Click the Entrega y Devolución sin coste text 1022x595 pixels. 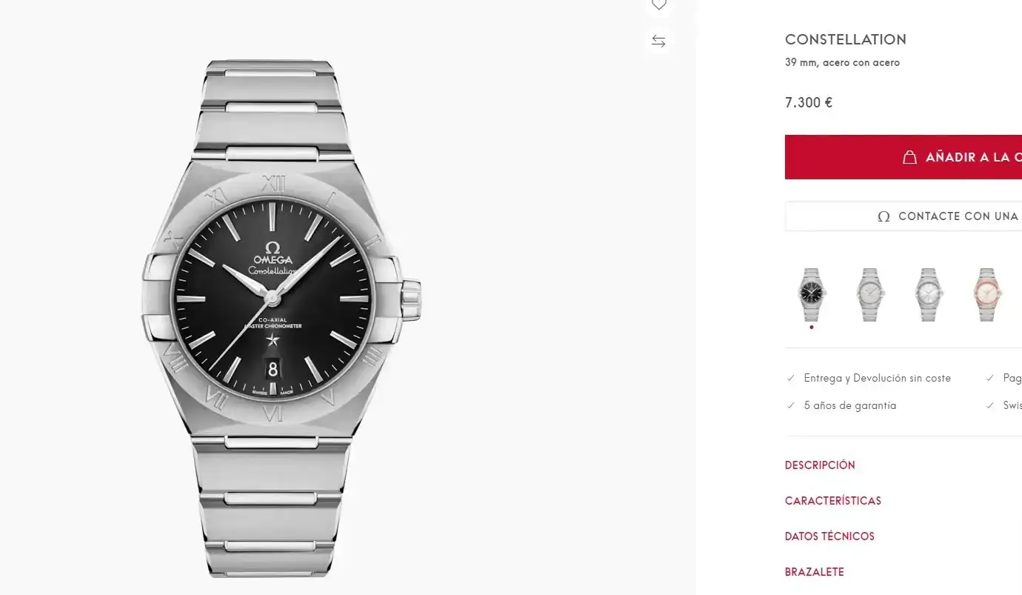tap(877, 379)
